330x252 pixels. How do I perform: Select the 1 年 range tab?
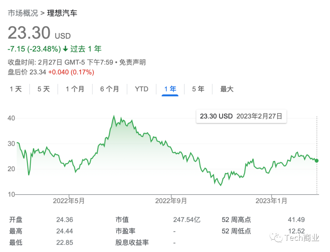[170, 89]
